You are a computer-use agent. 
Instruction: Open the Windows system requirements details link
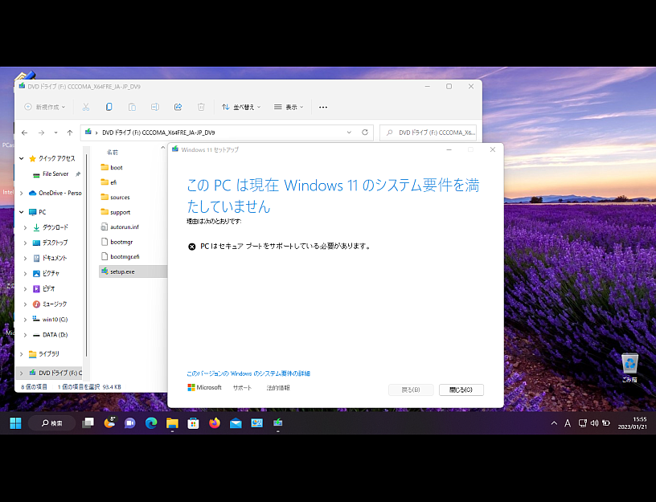[x=248, y=373]
